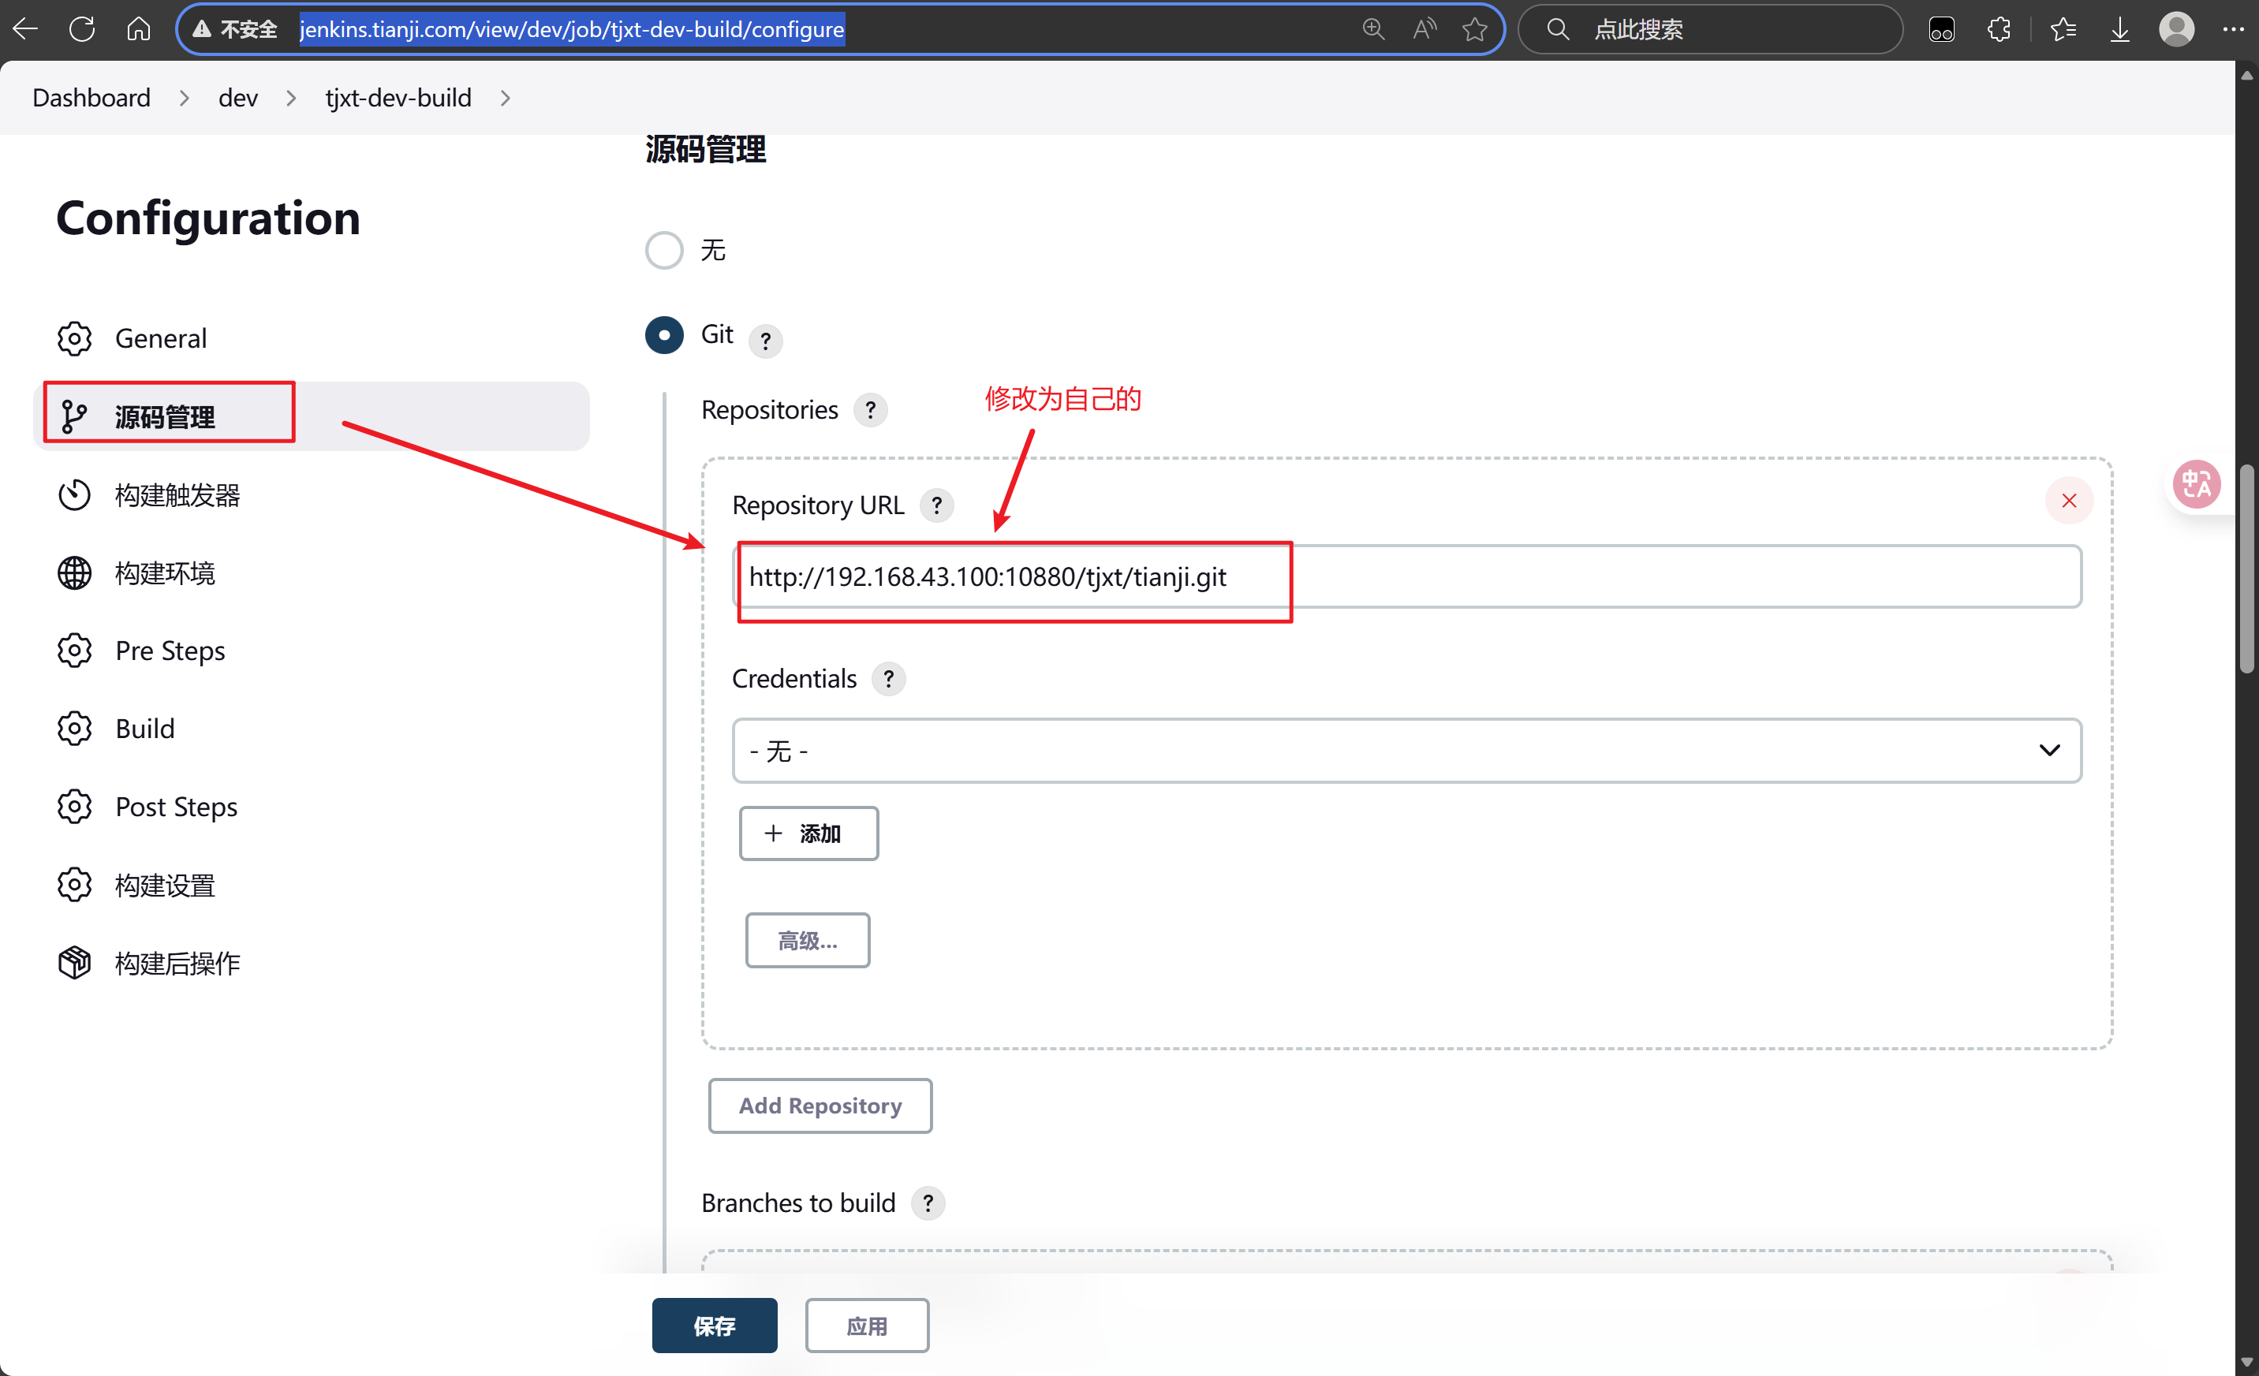Screen dimensions: 2259x1376
Task: Click the browser refresh icon
Action: [83, 29]
